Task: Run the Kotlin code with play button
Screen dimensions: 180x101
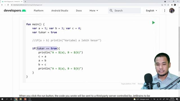Action: click(x=154, y=22)
